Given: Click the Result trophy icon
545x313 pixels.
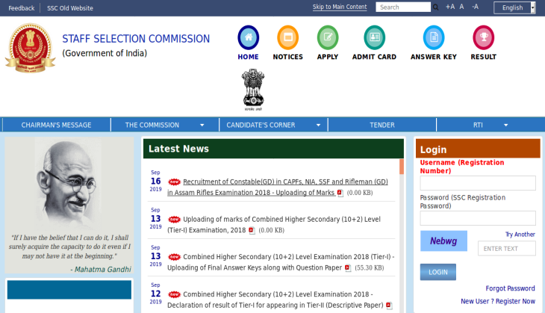Looking at the screenshot, I should pos(484,37).
